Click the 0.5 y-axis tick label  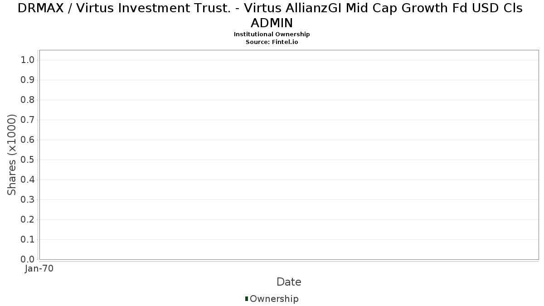[x=28, y=160]
